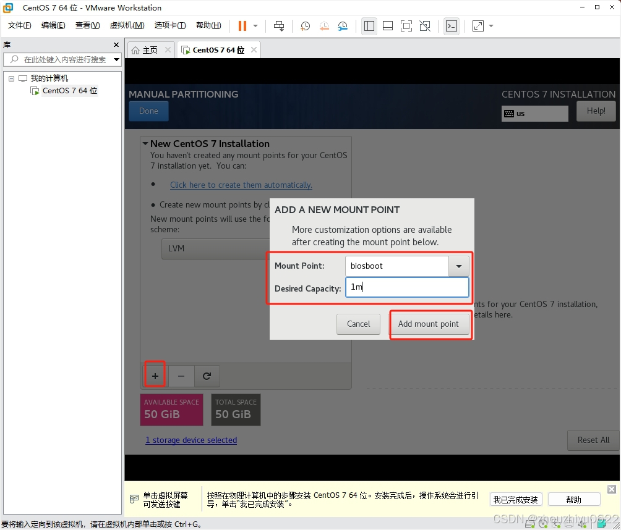Collapse New CentOS 7 Installation section

click(x=145, y=143)
